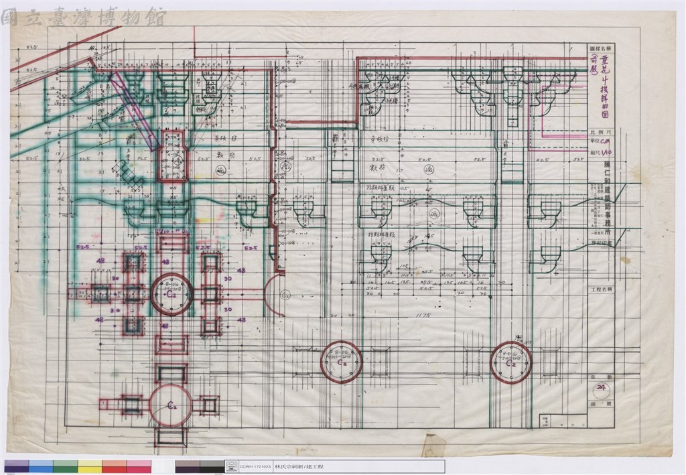The width and height of the screenshot is (686, 475).
Task: Select the circled sheet number 24
Action: 601,387
